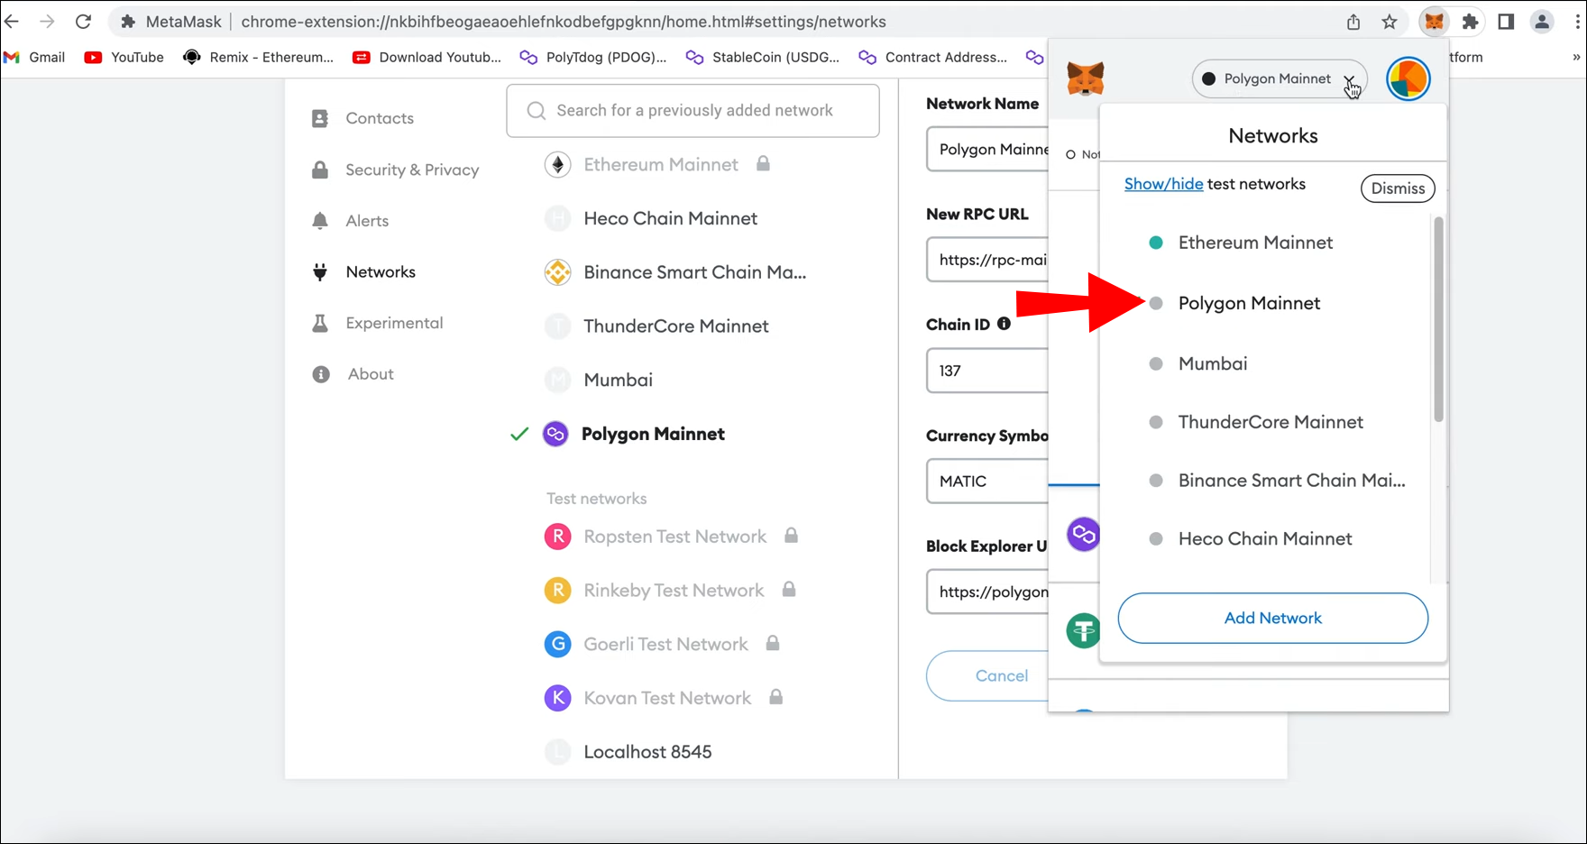Select Kovan Test Network in list
1587x844 pixels.
665,698
